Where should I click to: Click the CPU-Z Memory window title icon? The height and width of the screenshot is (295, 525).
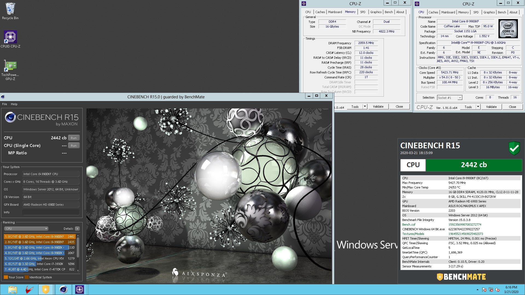point(304,4)
